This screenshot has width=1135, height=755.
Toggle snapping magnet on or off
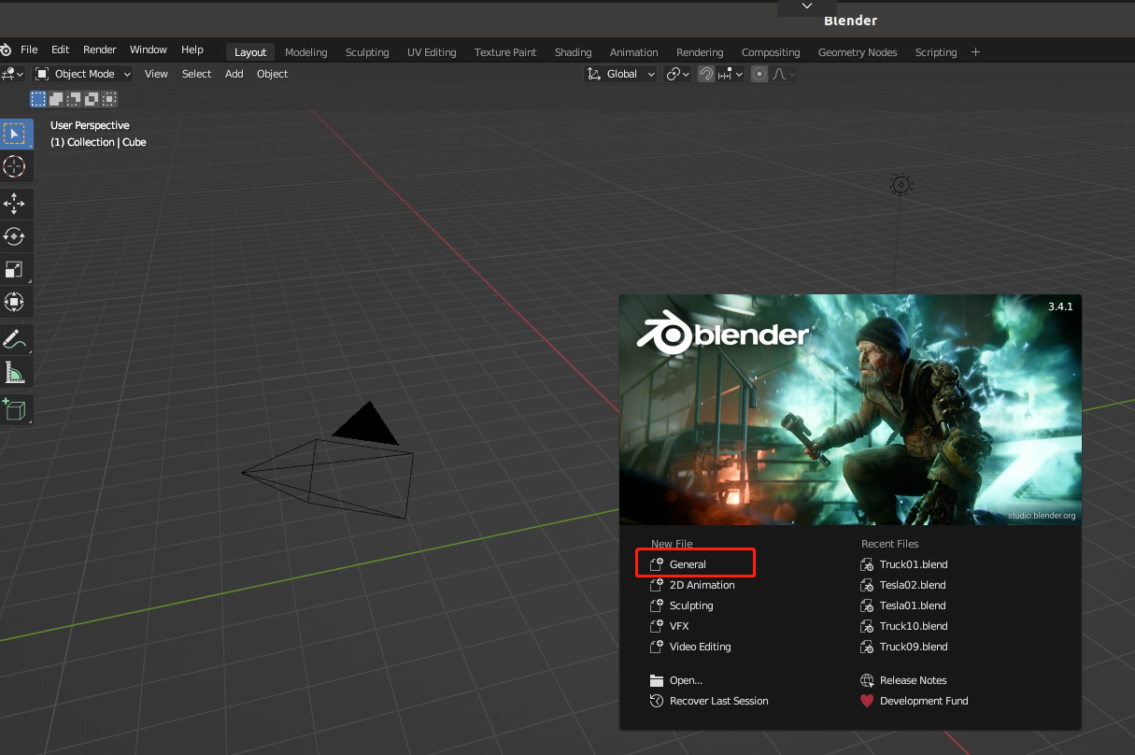point(706,74)
